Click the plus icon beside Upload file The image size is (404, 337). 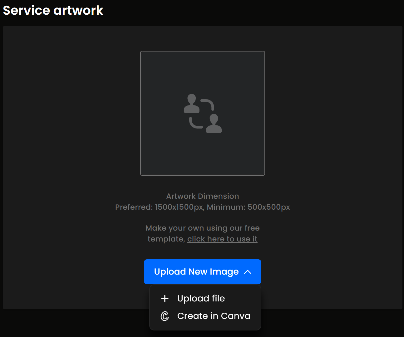[x=165, y=299]
